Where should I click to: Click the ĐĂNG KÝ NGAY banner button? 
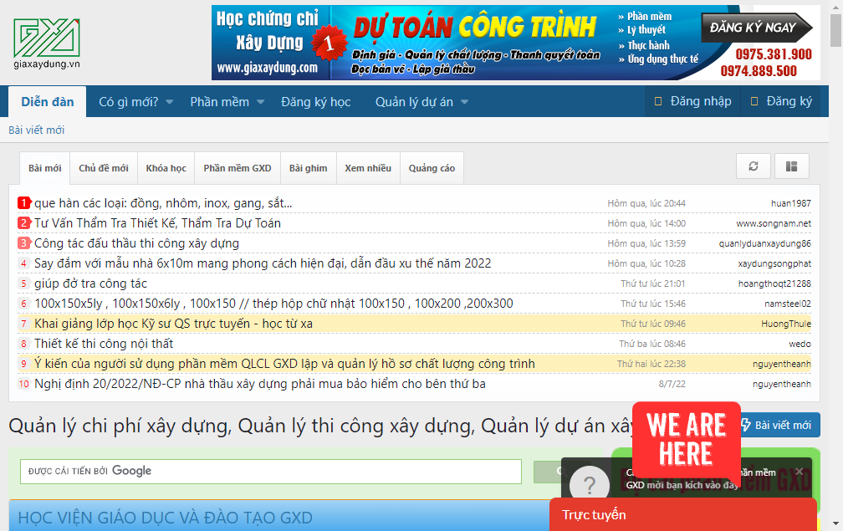(x=756, y=28)
